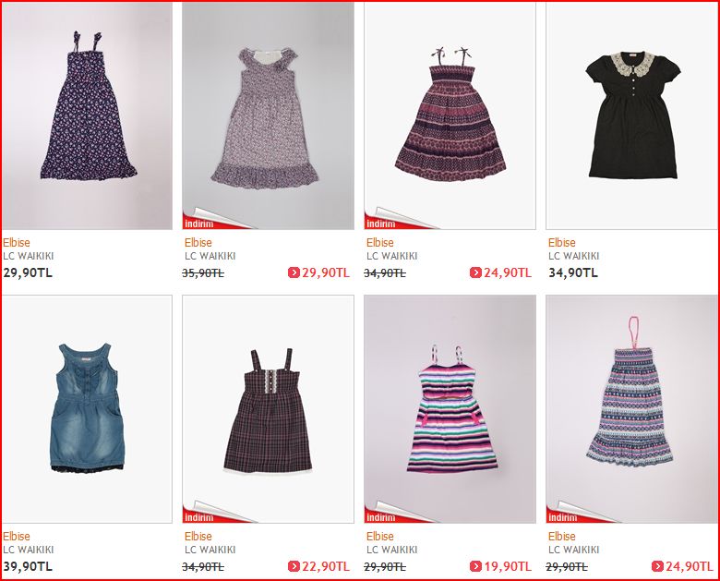The width and height of the screenshot is (720, 581).
Task: Click the 39,90TL price of denim dress
Action: point(28,567)
